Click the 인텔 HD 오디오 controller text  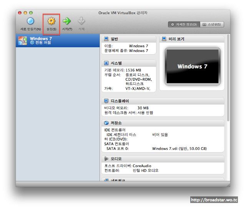coord(145,171)
